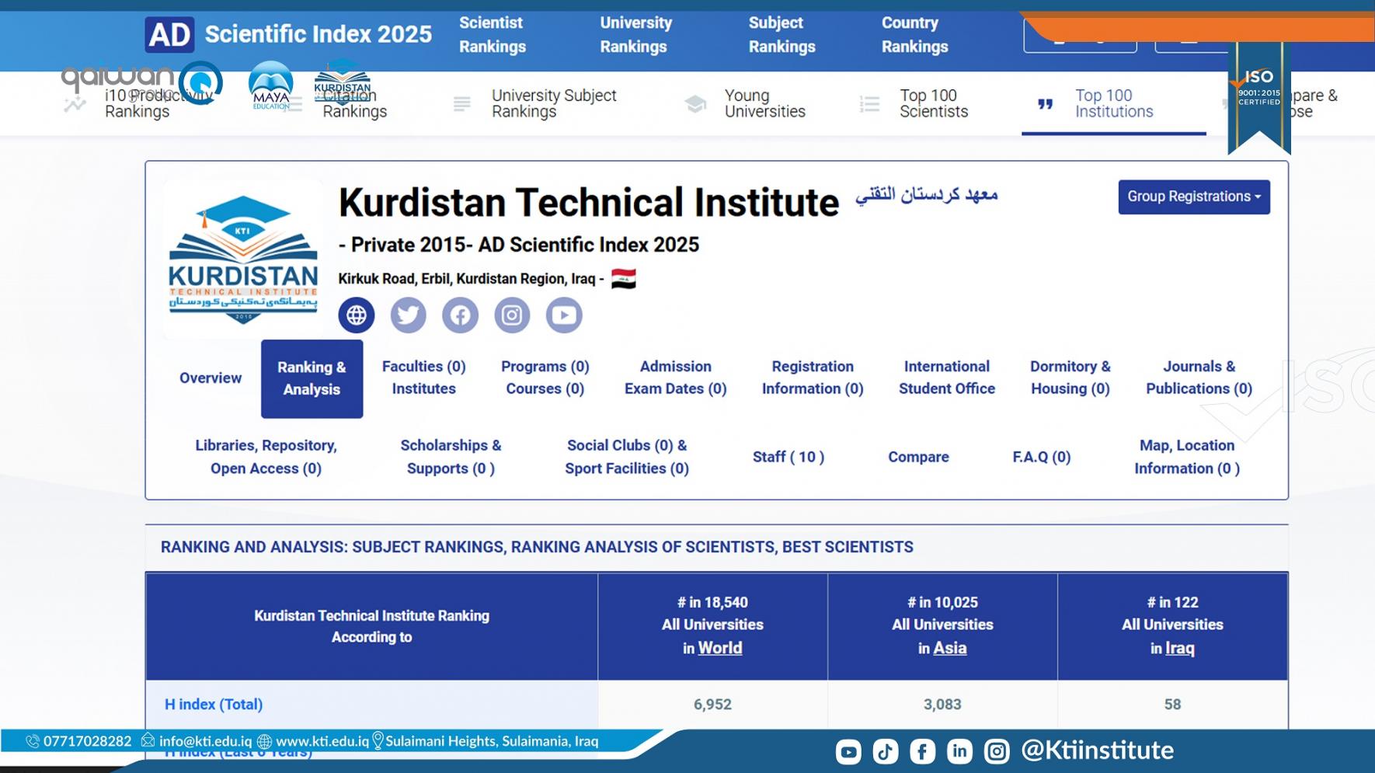Open the Top 100 Scientists page
This screenshot has width=1375, height=773.
click(x=934, y=103)
